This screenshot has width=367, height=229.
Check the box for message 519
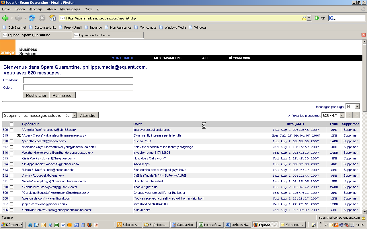[x=11, y=135]
